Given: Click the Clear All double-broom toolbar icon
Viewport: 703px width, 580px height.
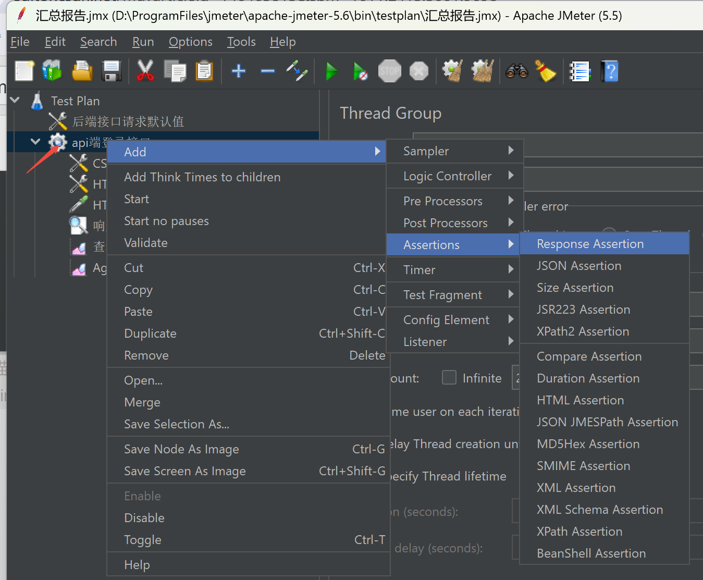Looking at the screenshot, I should tap(483, 71).
